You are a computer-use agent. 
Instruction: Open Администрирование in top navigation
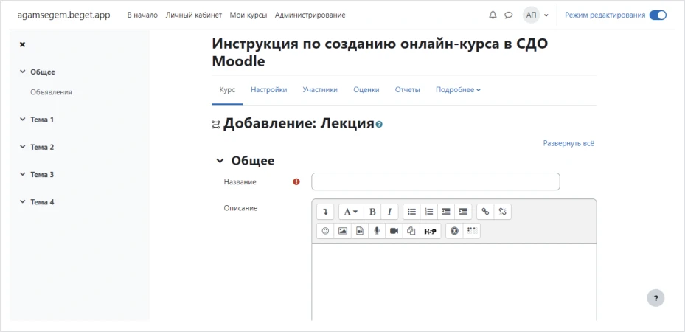[x=310, y=15]
